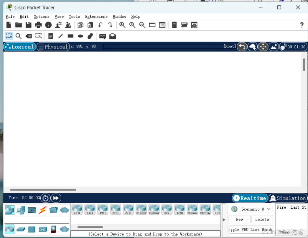Open the Edit menu
The image size is (308, 238).
pos(24,16)
